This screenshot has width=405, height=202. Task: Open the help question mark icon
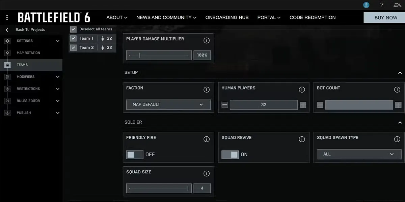coord(382,5)
